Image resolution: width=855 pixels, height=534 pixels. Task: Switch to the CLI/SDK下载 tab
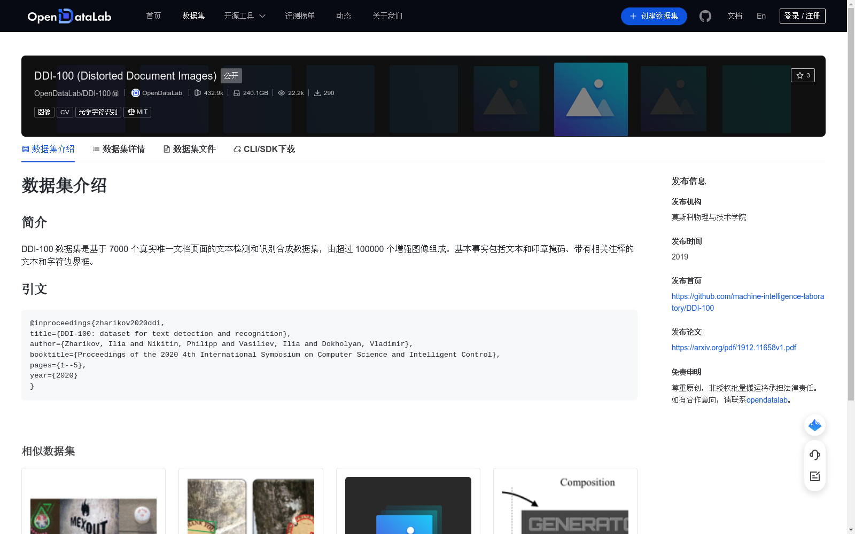[x=264, y=149]
